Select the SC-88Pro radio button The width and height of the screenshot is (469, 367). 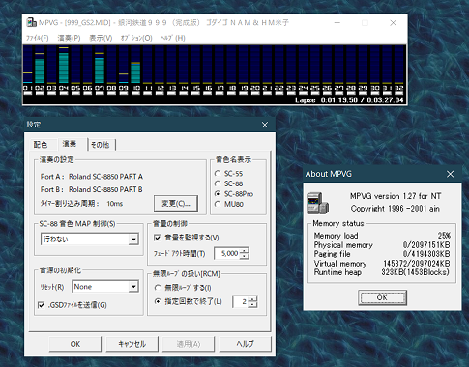(x=234, y=194)
